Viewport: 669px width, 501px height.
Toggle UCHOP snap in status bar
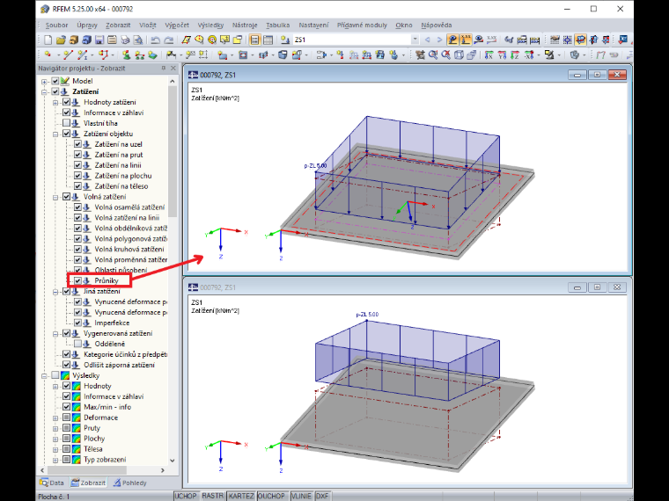(186, 496)
